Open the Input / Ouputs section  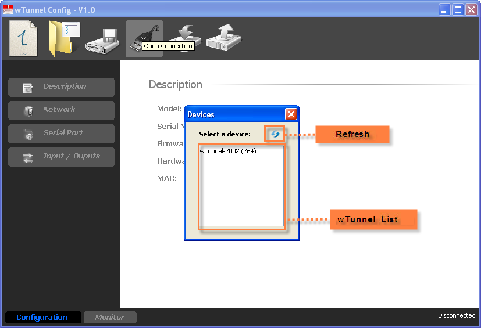[x=61, y=157]
